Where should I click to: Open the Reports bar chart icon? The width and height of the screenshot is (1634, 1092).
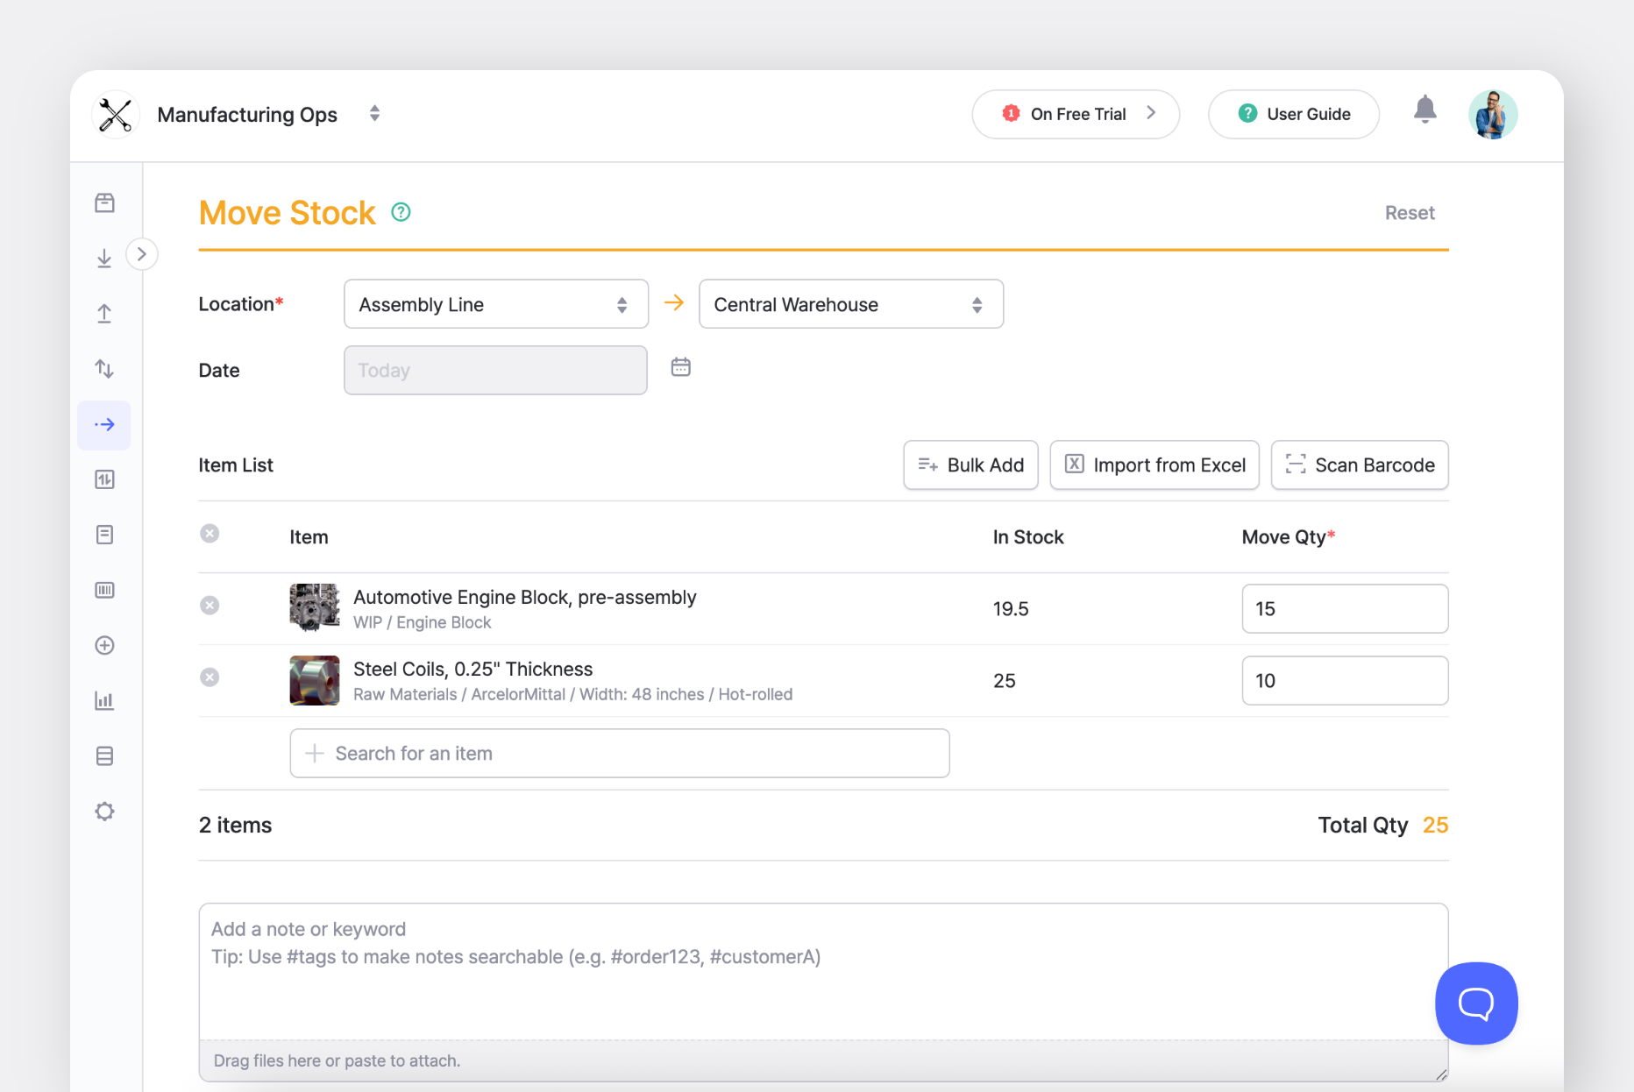point(104,700)
